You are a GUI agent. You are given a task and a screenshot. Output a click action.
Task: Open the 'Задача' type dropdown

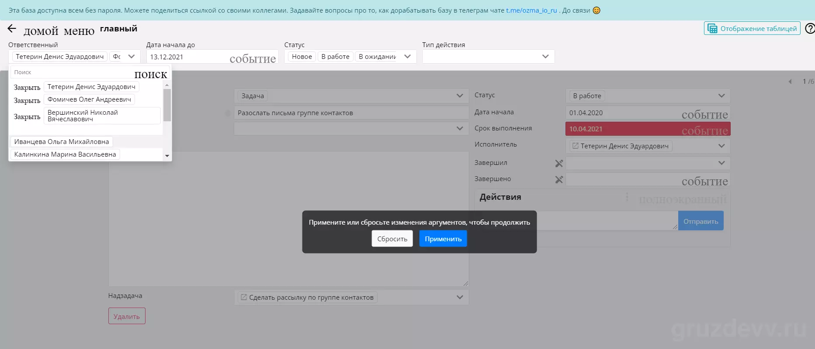(x=351, y=96)
